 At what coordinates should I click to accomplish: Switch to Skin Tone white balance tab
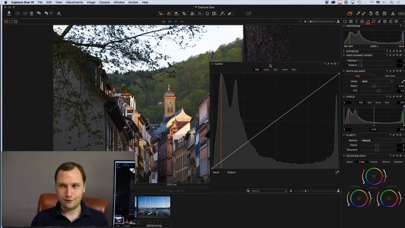click(x=390, y=76)
